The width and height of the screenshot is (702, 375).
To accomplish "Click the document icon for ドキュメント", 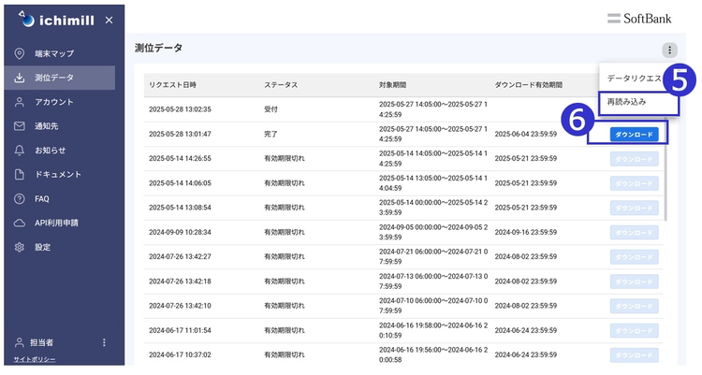I will coord(19,175).
